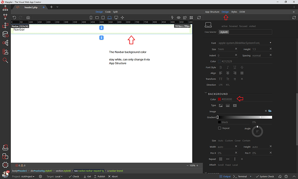Open the Project AJAProject dropdown

(x=23, y=176)
